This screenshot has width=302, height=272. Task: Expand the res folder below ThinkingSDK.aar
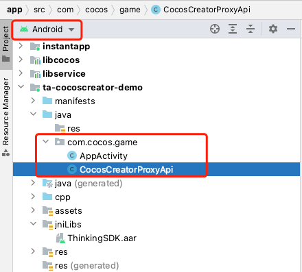[x=33, y=251]
